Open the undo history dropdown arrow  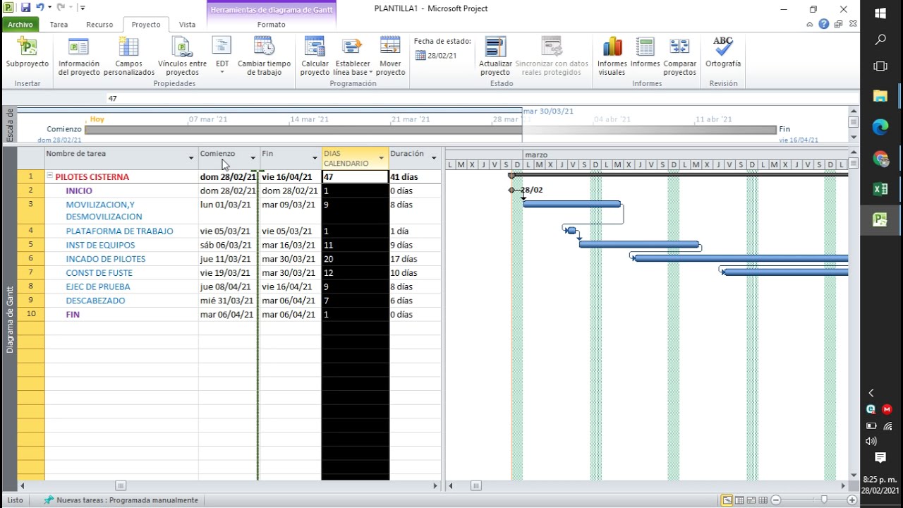49,8
